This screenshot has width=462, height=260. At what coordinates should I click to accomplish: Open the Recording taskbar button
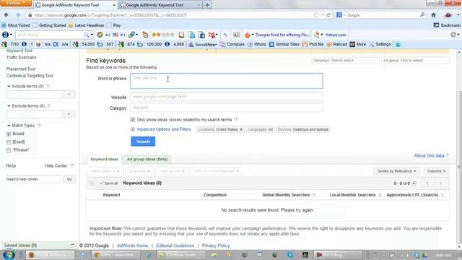338,255
